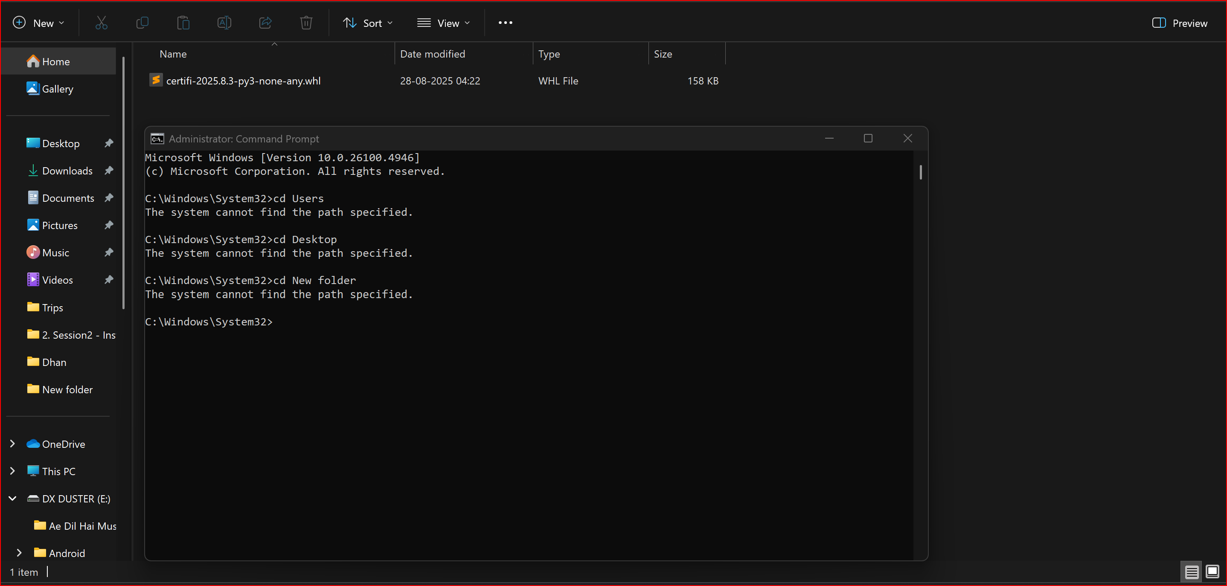Click the Copy icon in toolbar
The image size is (1227, 586).
[142, 23]
